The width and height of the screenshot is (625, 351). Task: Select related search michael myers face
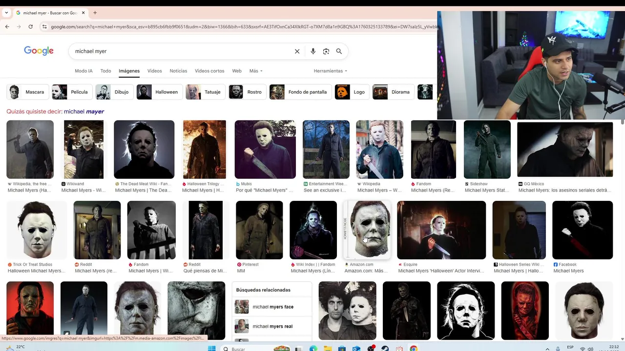pos(271,307)
